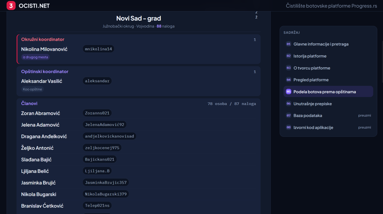Jump to "O tvorcu platforme" section
383x214 pixels.
328,68
